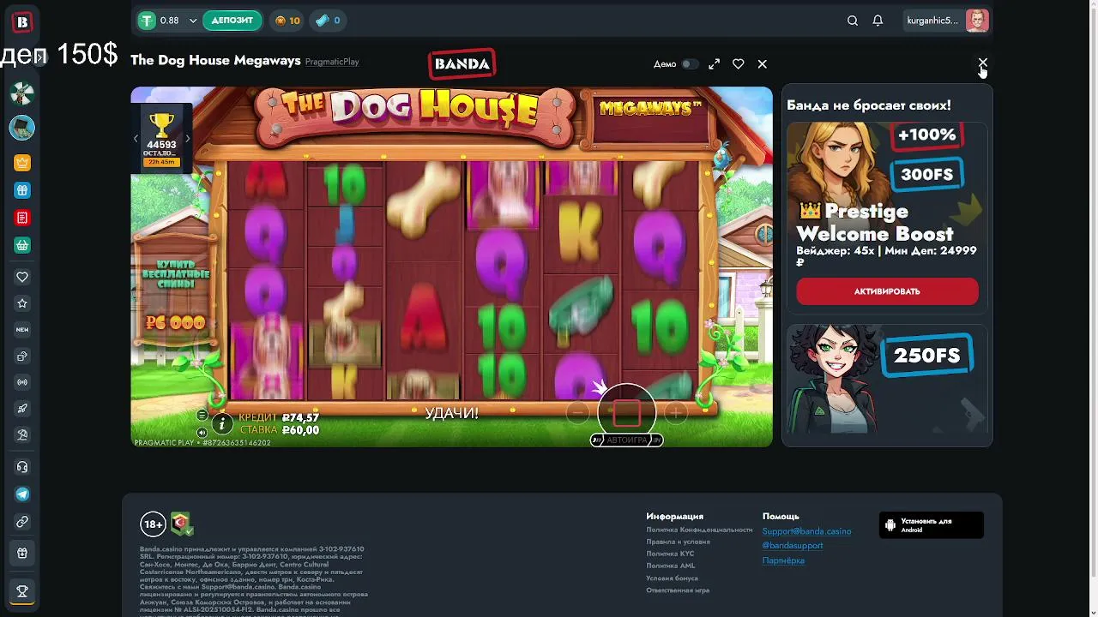Open the Партнёрка link

(x=783, y=560)
